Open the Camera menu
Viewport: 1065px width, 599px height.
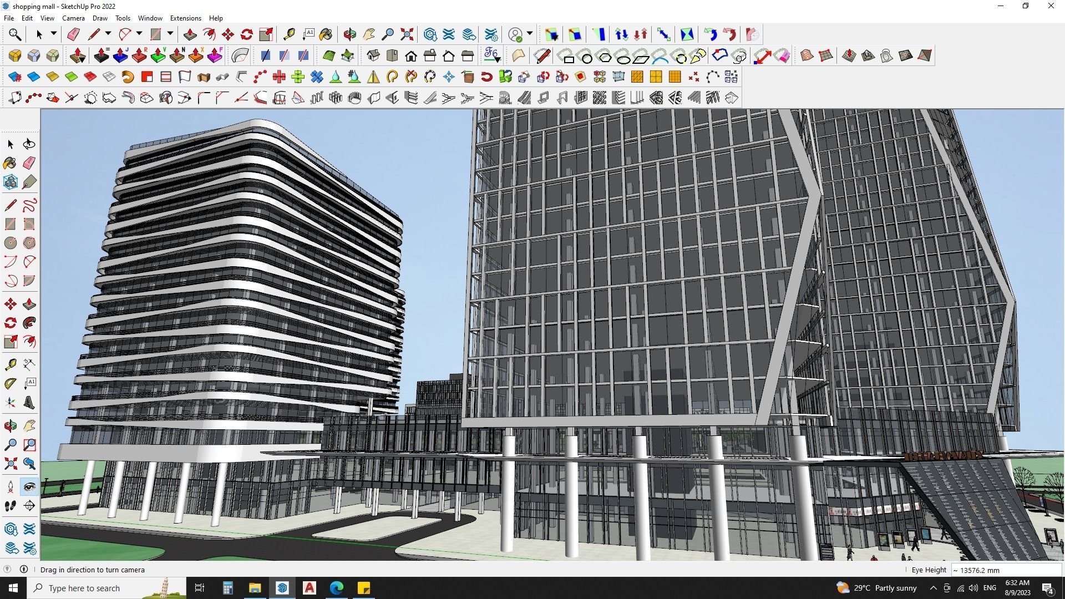tap(73, 18)
